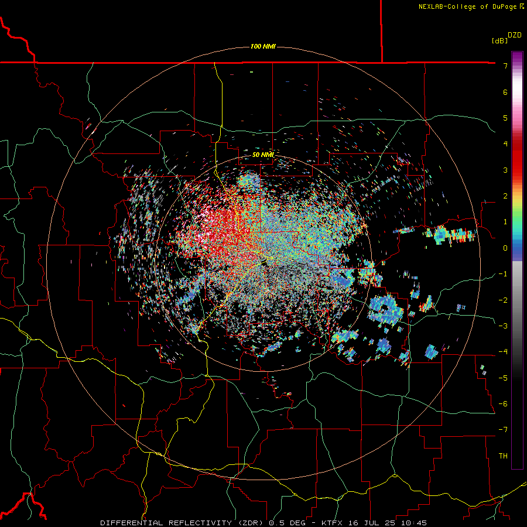
Task: Click the -4 dB value on the legend
Action: [503, 351]
